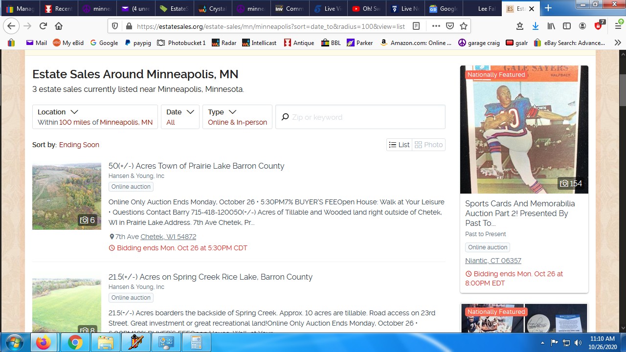Open the Firefox Downloads arrow icon
The image size is (626, 352).
pos(535,26)
